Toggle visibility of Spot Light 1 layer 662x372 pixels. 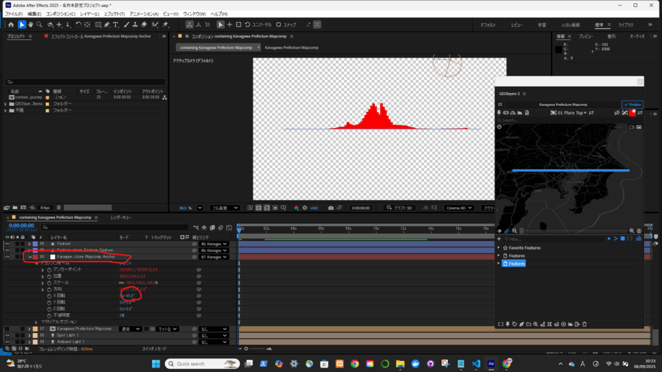8,335
